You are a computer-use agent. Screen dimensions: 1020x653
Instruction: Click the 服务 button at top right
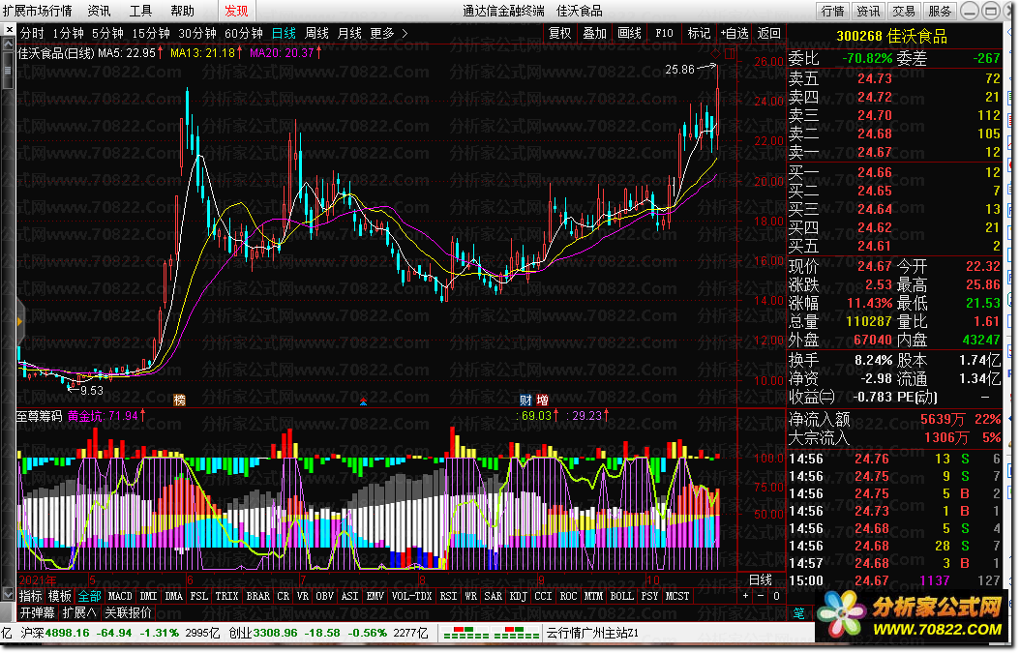click(x=940, y=11)
